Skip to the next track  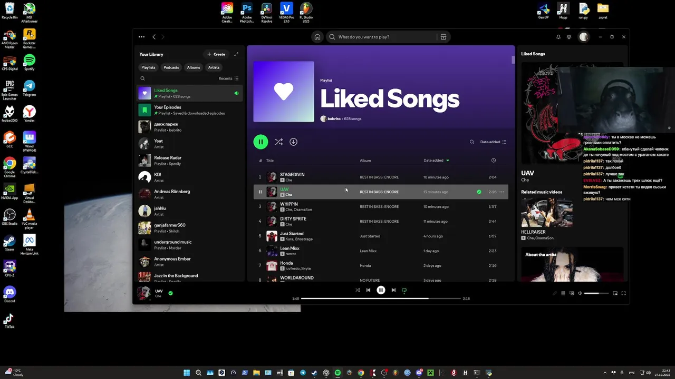tap(393, 290)
